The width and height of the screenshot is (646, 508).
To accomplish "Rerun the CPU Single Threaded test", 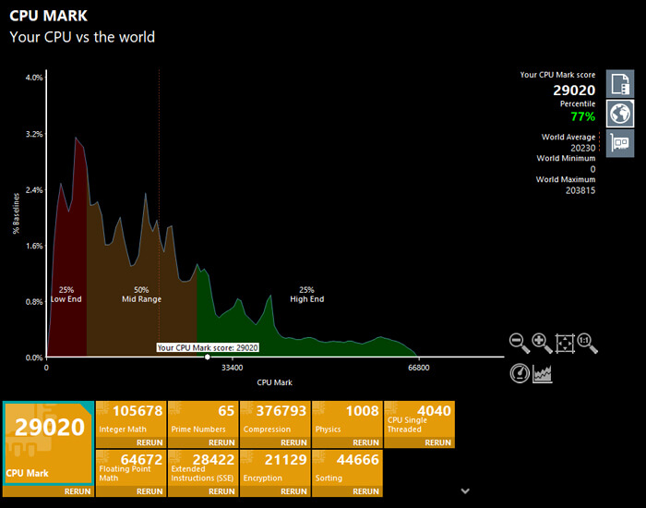I will (x=437, y=442).
